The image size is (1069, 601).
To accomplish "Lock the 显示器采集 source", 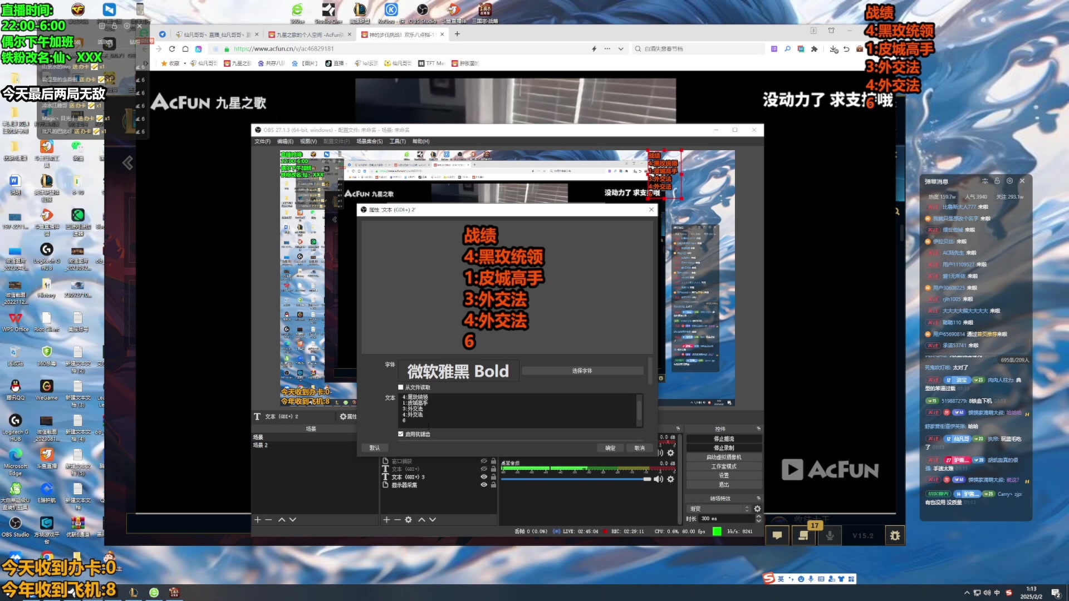I will click(493, 485).
